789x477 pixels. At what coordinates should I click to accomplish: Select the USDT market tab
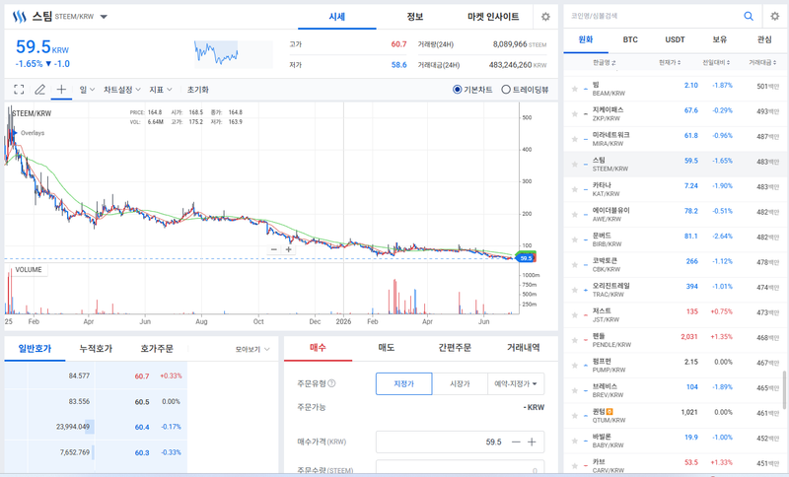tap(675, 39)
